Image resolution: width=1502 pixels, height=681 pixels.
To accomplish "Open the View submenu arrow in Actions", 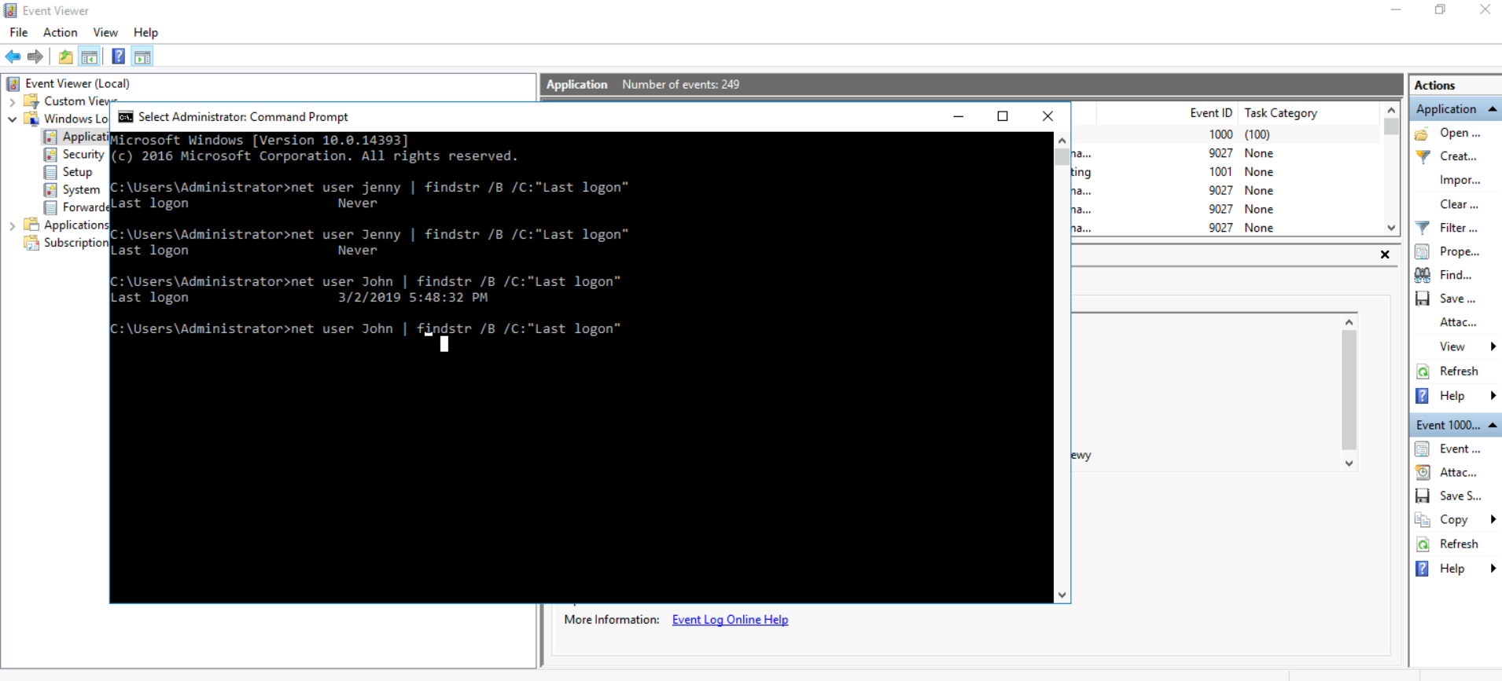I will click(x=1493, y=346).
